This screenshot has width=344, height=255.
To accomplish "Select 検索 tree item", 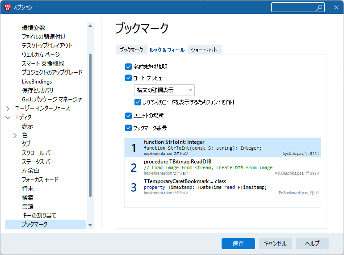I will point(28,198).
